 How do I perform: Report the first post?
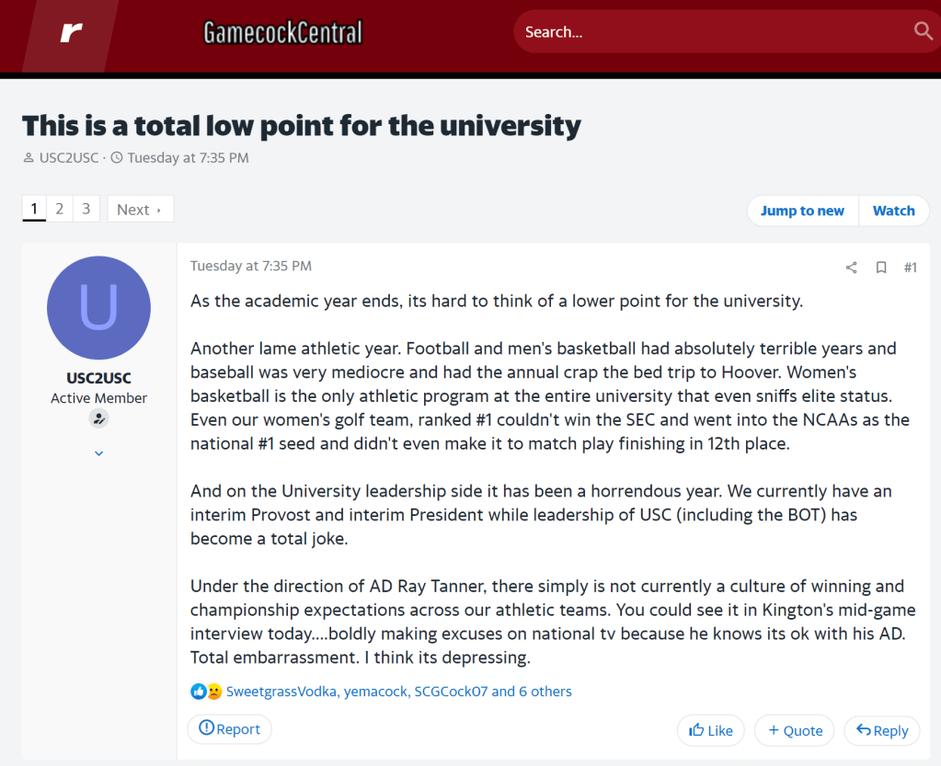(230, 729)
